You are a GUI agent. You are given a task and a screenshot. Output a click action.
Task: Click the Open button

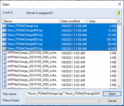pos(112,94)
